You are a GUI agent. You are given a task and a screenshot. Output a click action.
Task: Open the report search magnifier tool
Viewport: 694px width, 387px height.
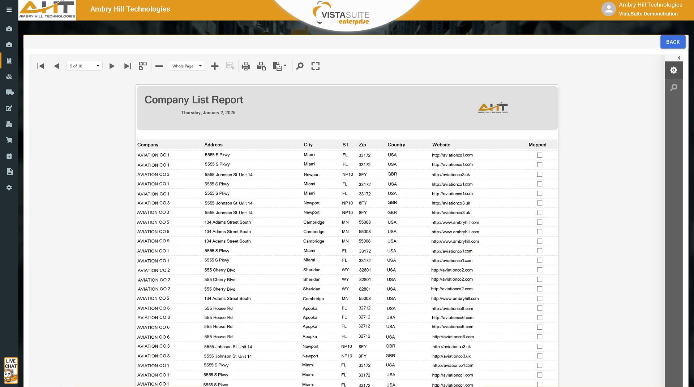tap(300, 66)
